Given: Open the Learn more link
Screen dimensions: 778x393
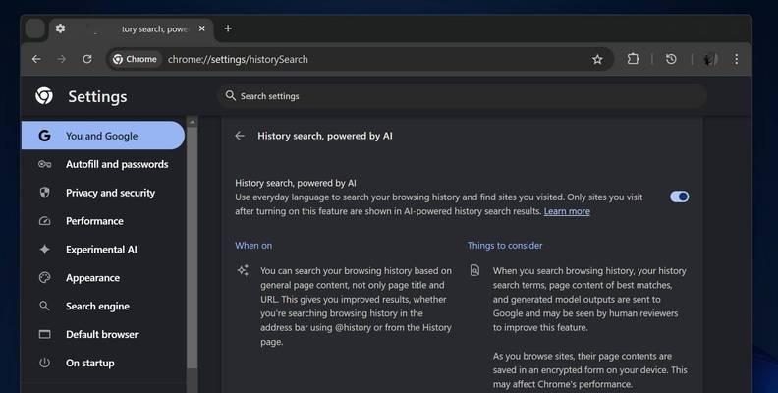Looking at the screenshot, I should 567,211.
